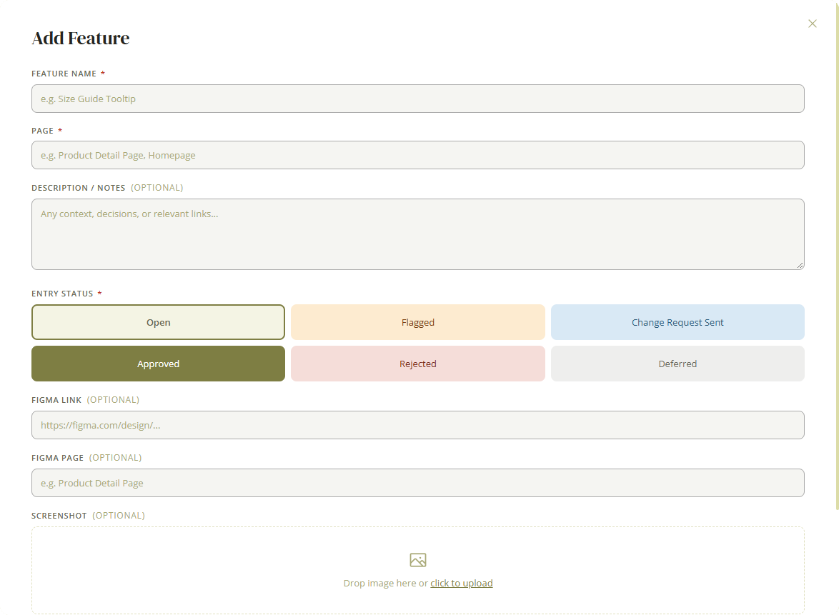Click into the Description / Notes textarea
Image resolution: width=839 pixels, height=615 pixels.
coord(417,234)
